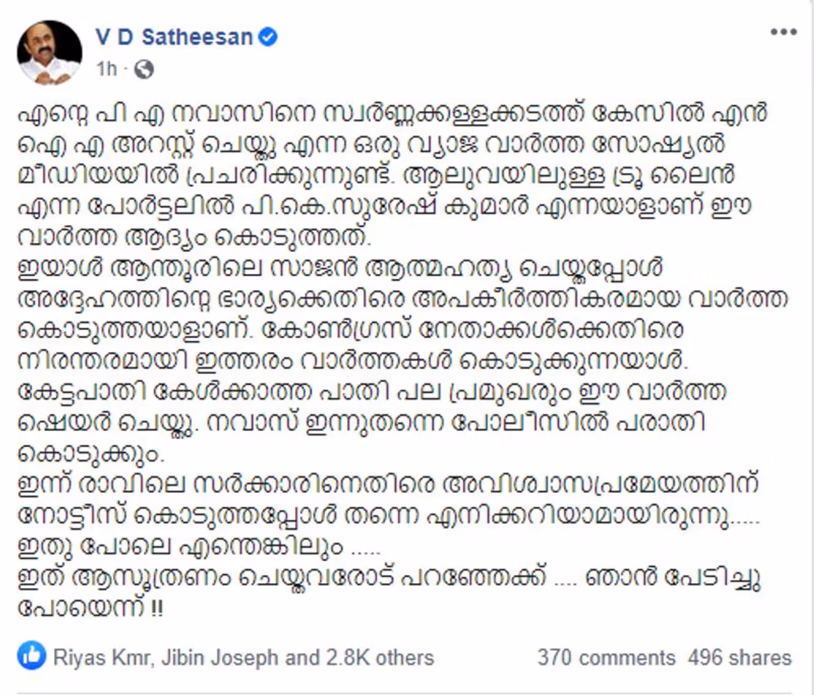
Task: Click the blue verified badge
Action: pyautogui.click(x=269, y=37)
